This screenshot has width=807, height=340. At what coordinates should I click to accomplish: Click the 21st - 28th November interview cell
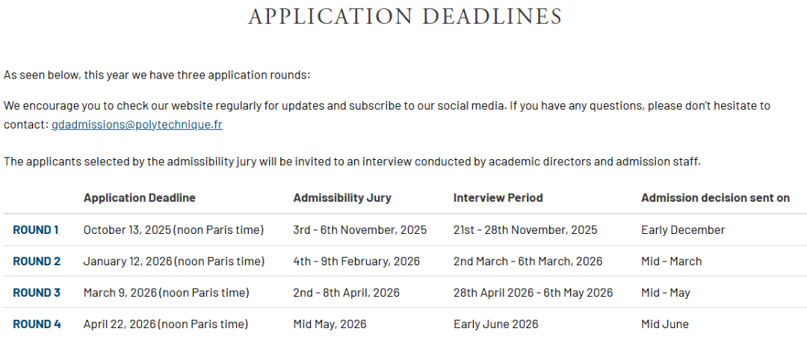(x=525, y=230)
